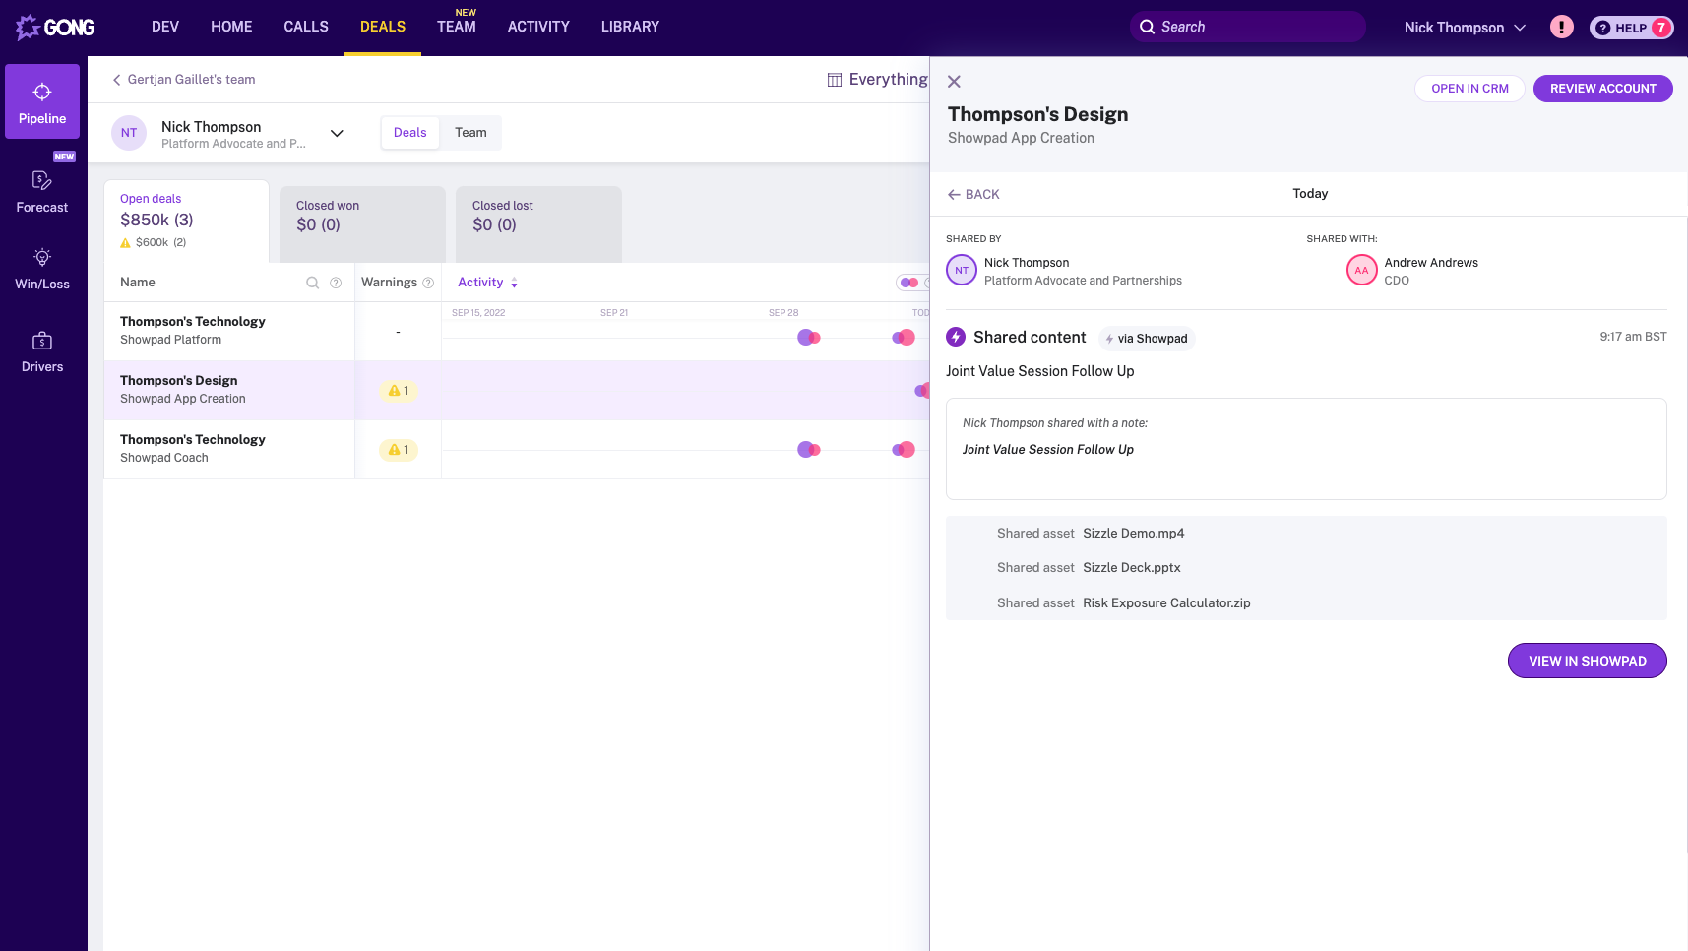The height and width of the screenshot is (951, 1688).
Task: Open the Nick Thompson account menu
Action: [1464, 28]
